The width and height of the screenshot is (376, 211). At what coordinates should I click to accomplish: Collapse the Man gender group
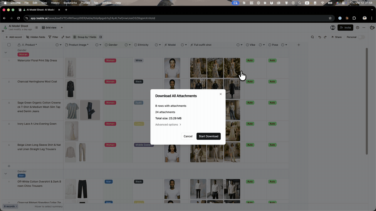(x=6, y=173)
